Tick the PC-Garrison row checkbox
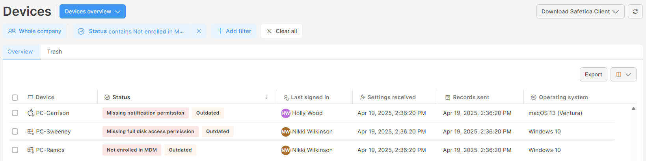646x161 pixels. pos(15,113)
